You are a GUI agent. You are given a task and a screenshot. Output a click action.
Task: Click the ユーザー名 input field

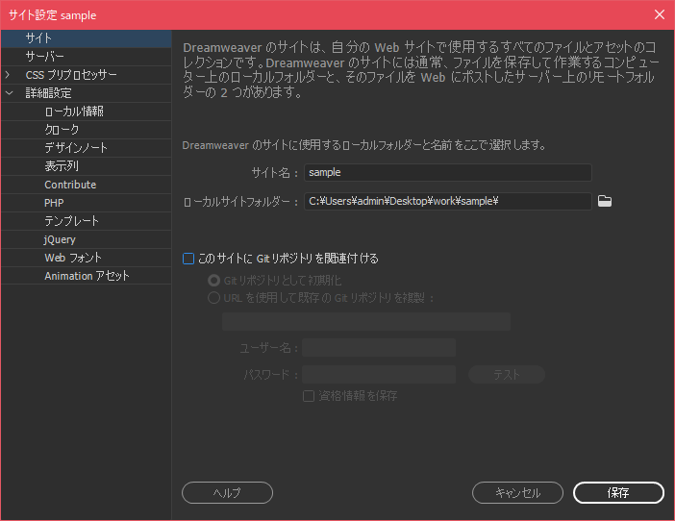379,348
